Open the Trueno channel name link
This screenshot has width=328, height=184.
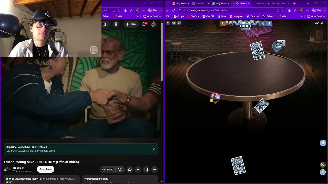(17, 168)
